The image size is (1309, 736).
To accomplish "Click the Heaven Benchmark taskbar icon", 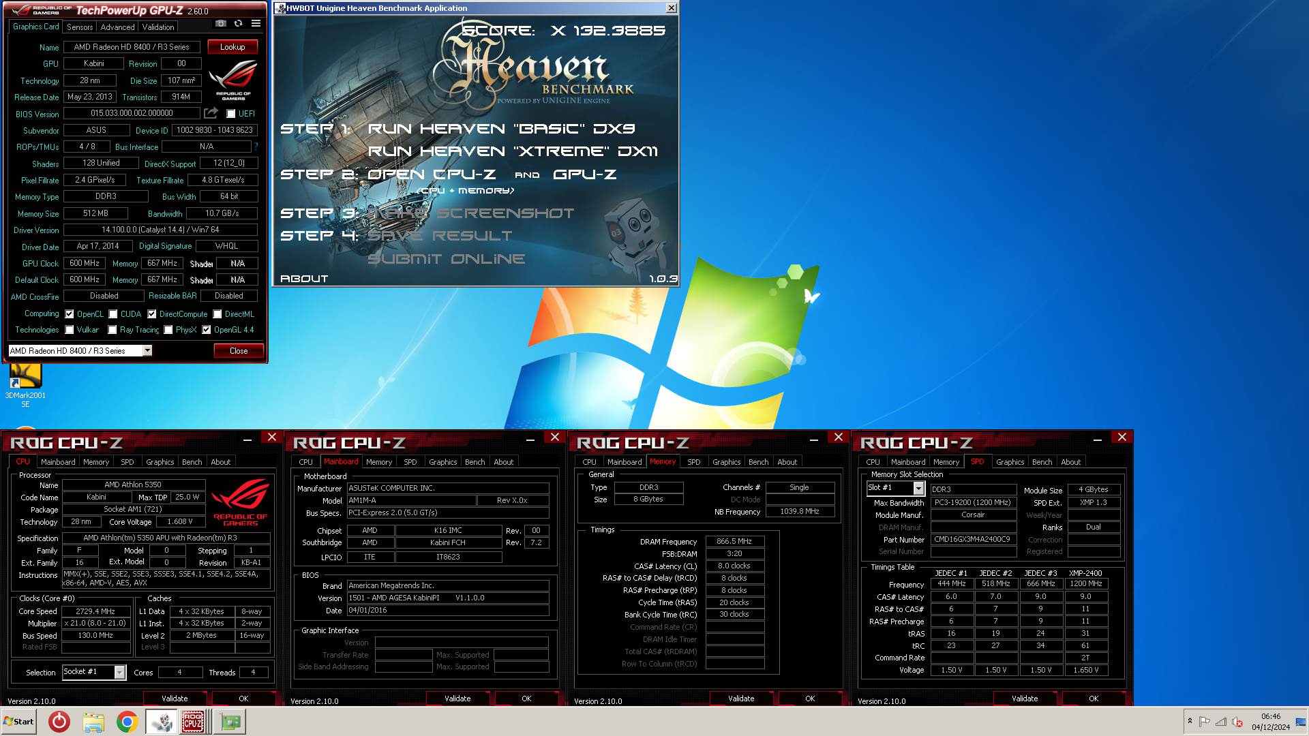I will click(162, 722).
